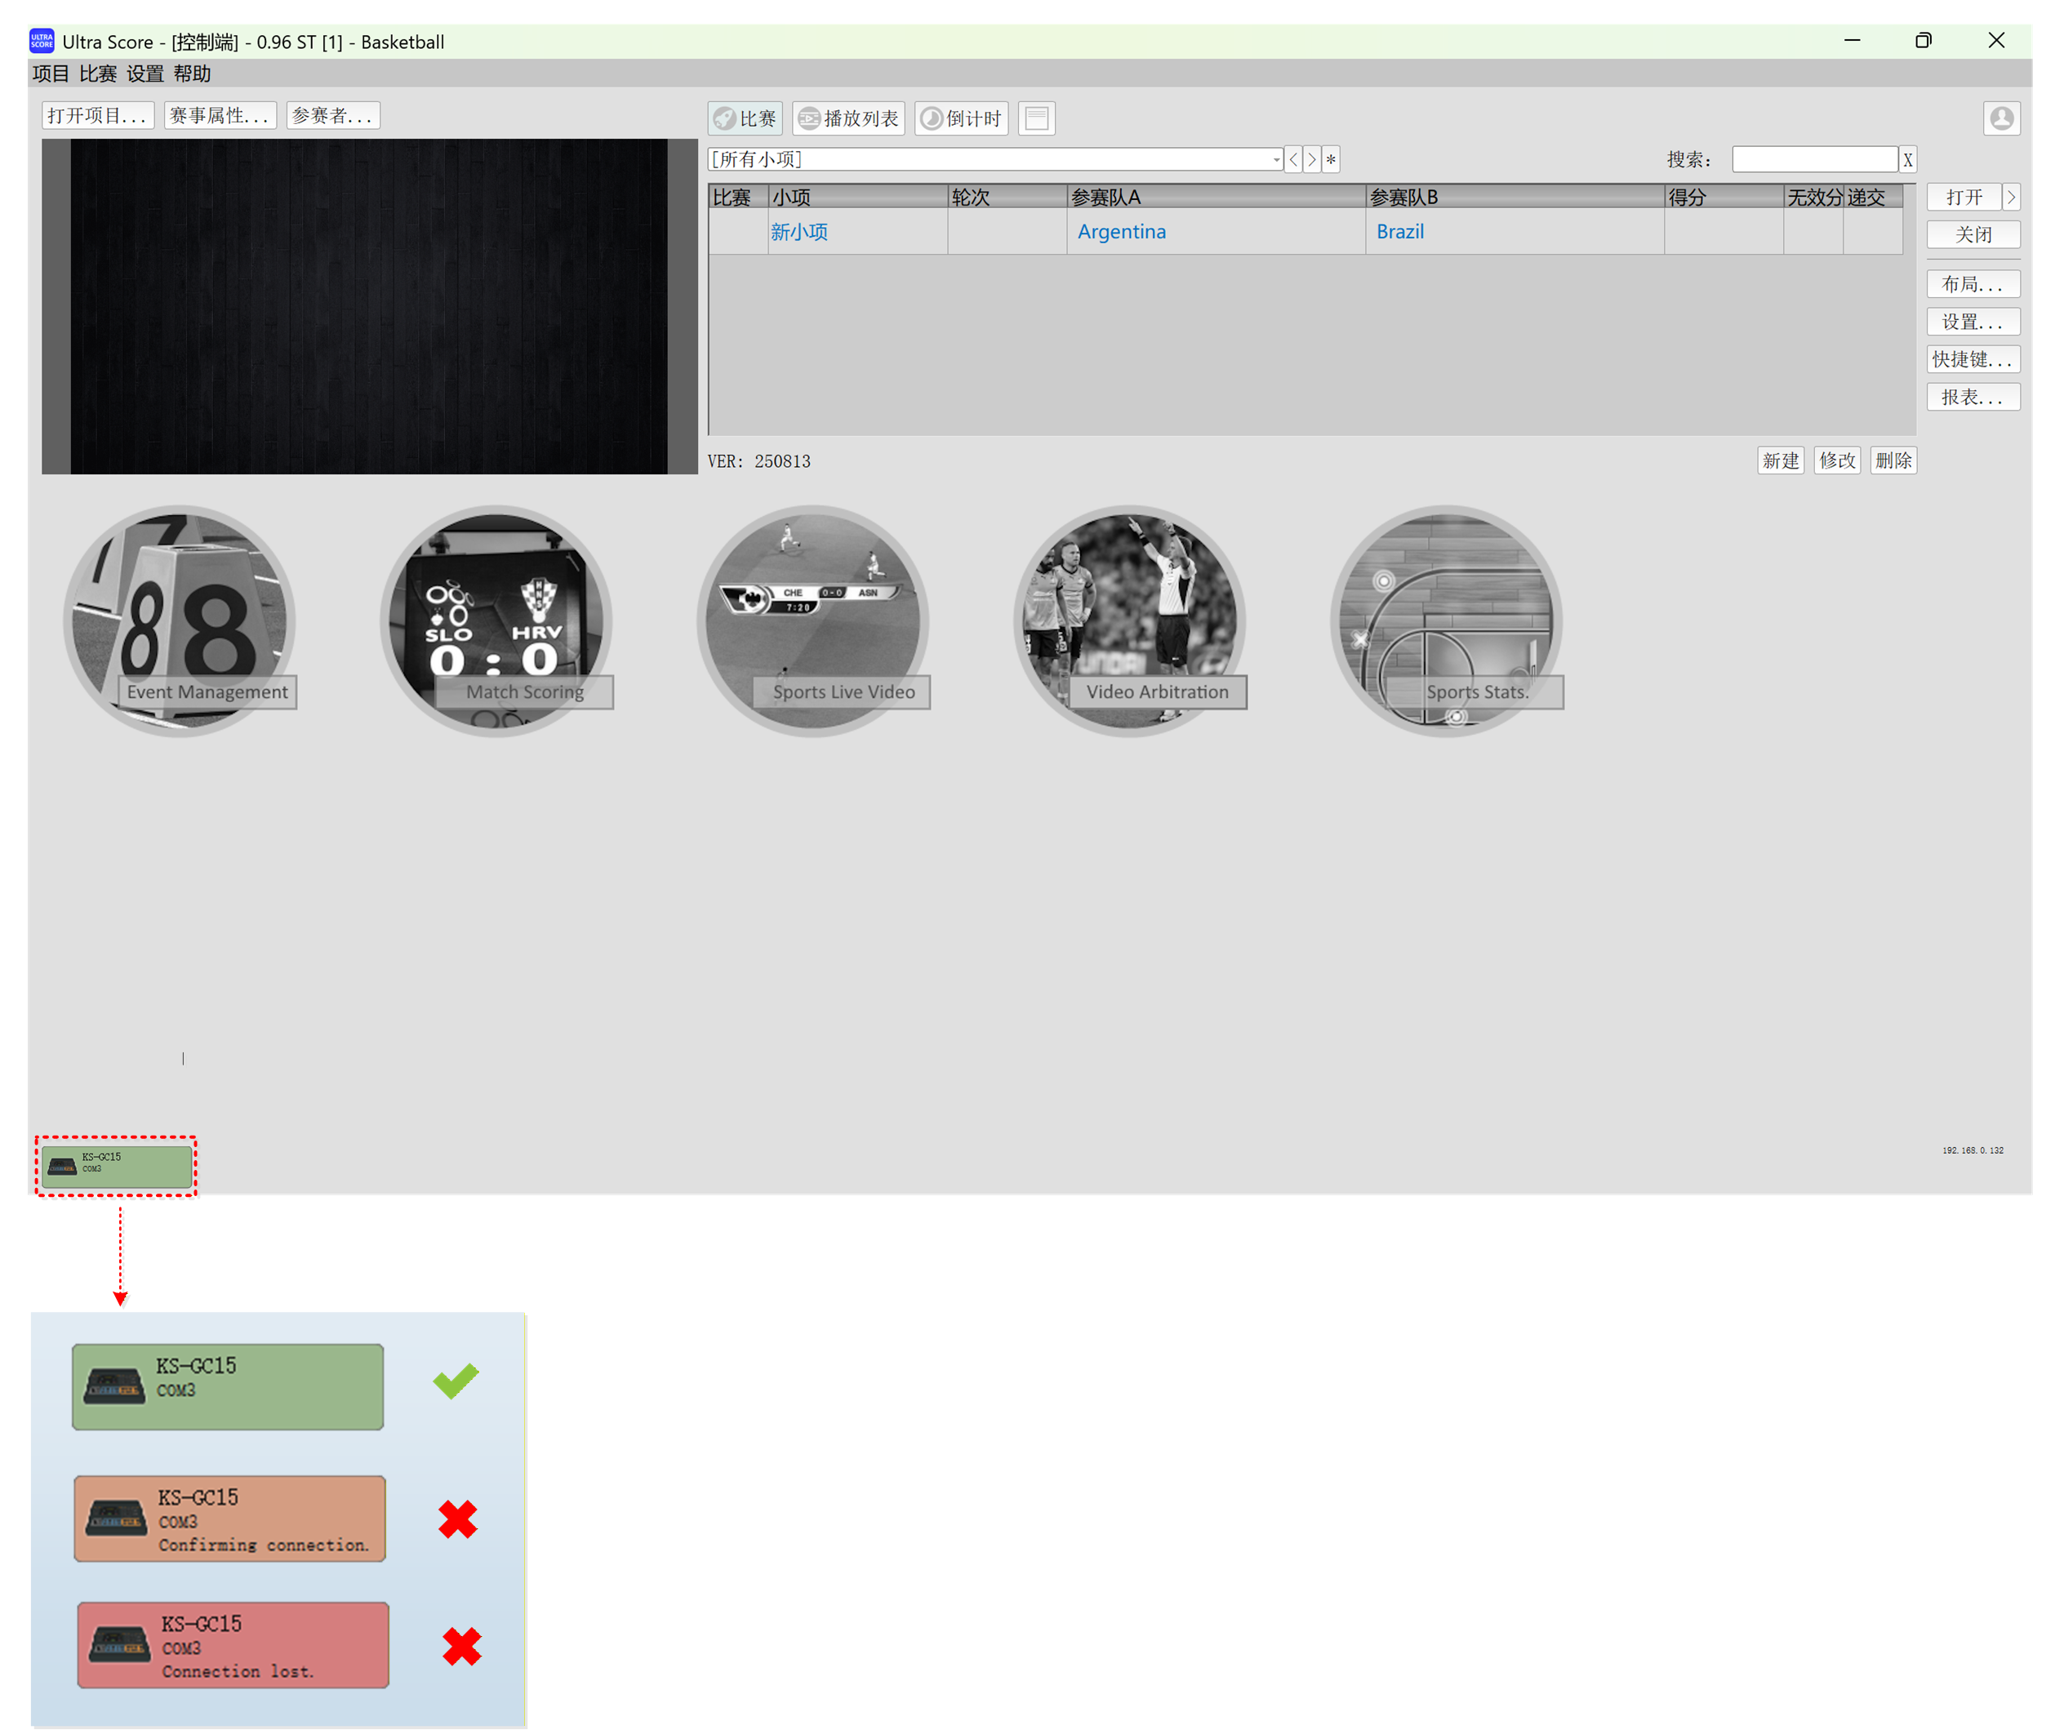Open the Sports Live Video module
Image resolution: width=2064 pixels, height=1730 pixels.
pos(813,621)
